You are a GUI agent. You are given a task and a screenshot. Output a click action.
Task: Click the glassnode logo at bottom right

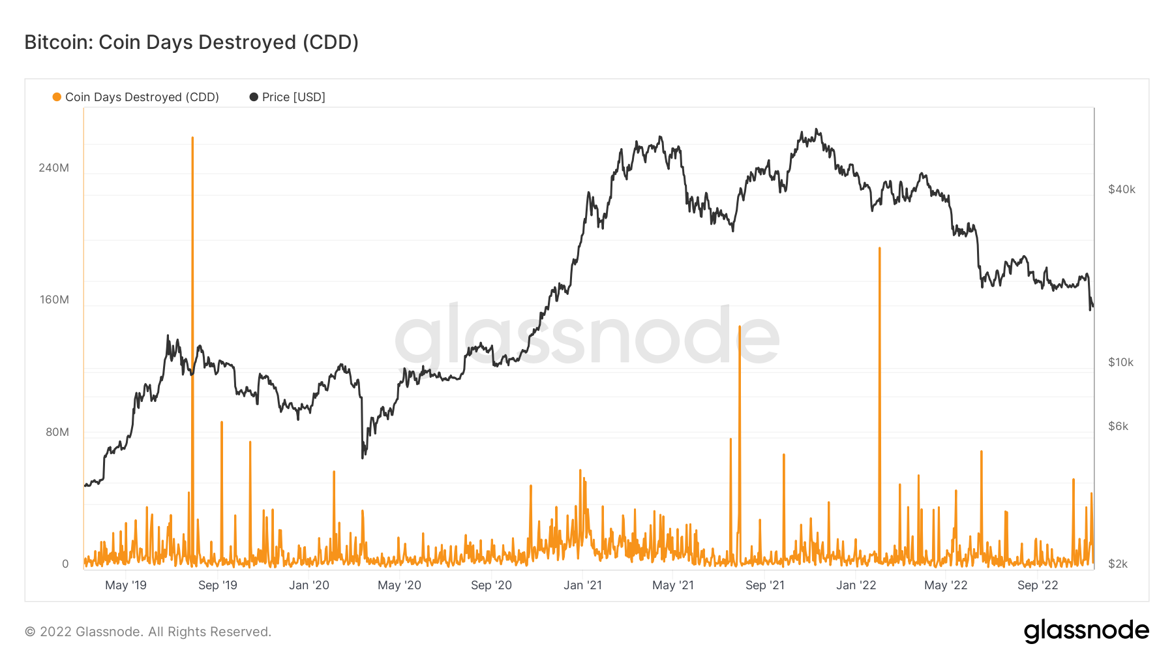(x=1086, y=631)
